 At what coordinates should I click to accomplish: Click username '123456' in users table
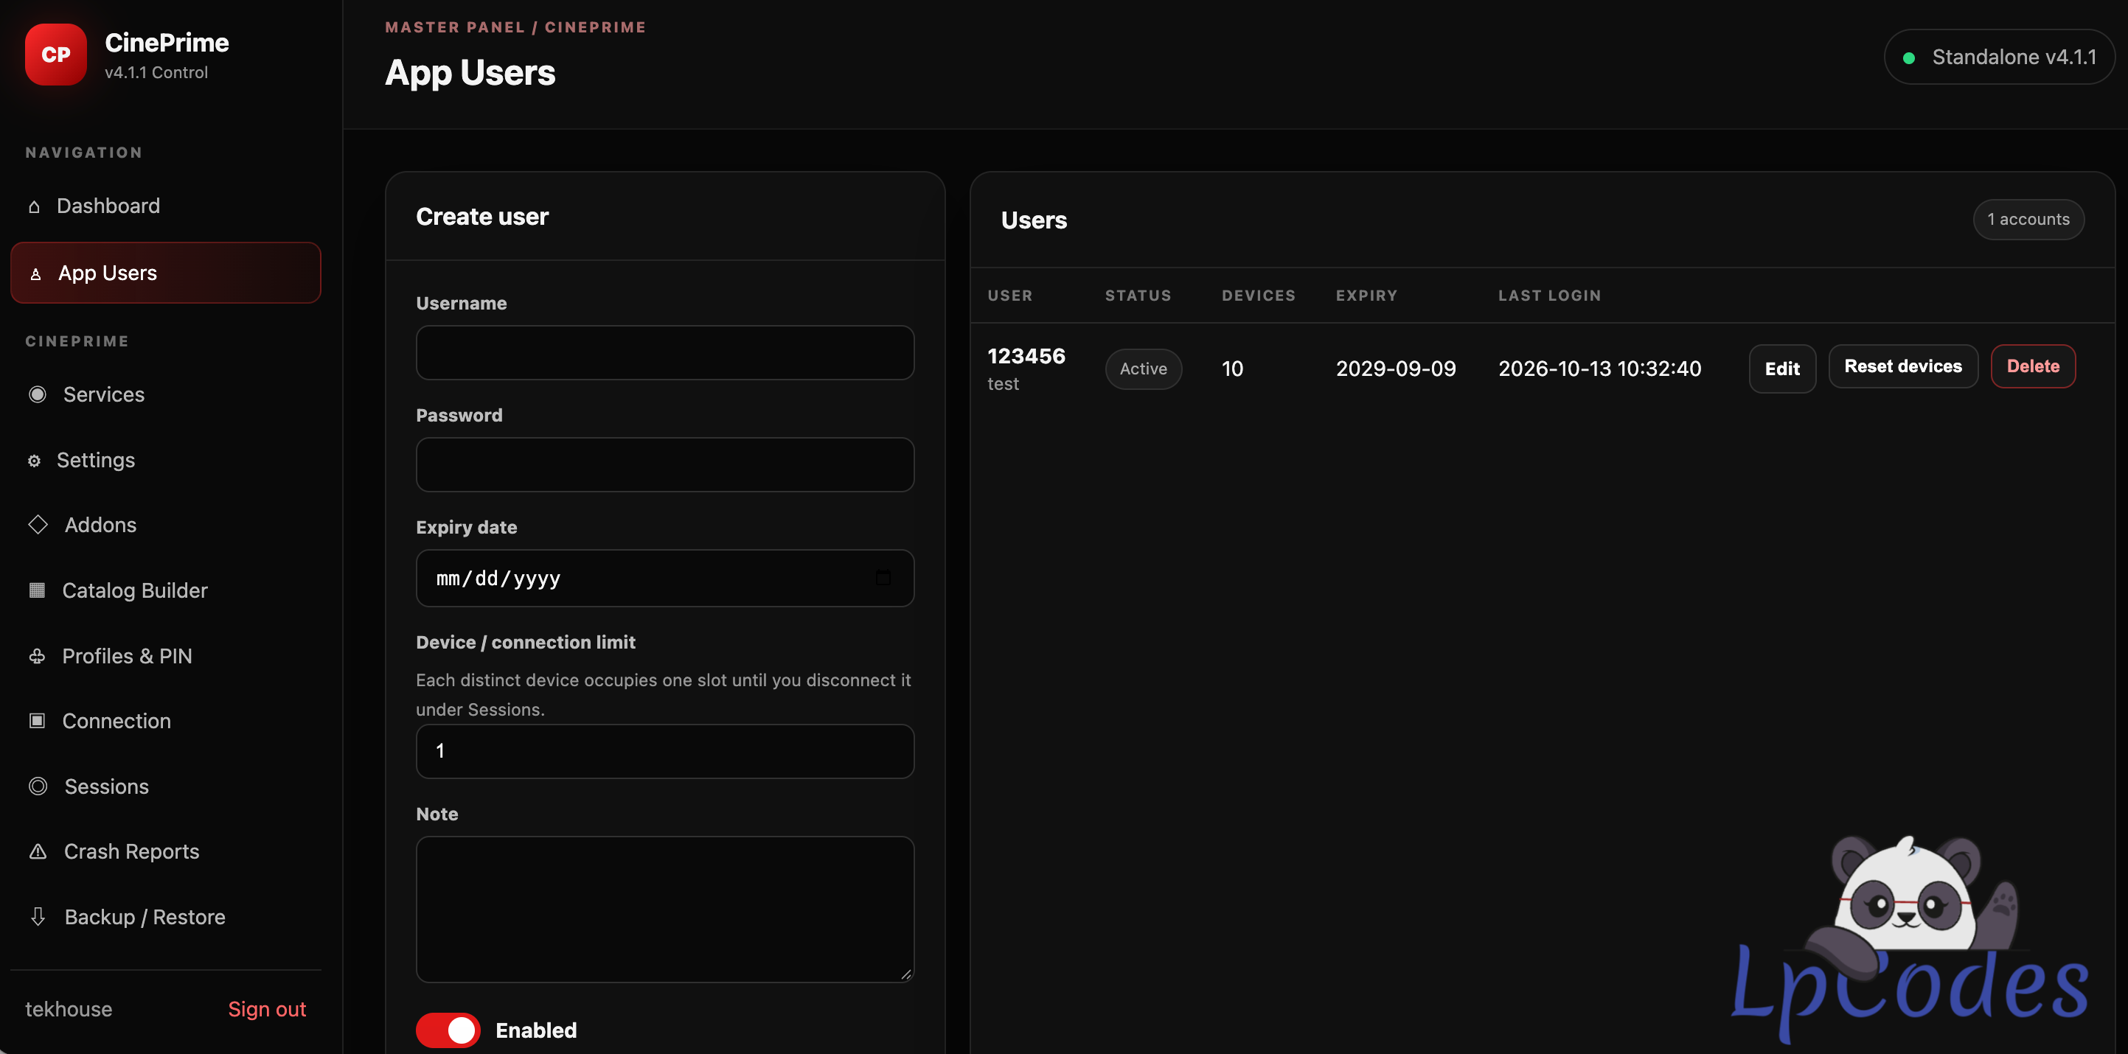[x=1026, y=356]
